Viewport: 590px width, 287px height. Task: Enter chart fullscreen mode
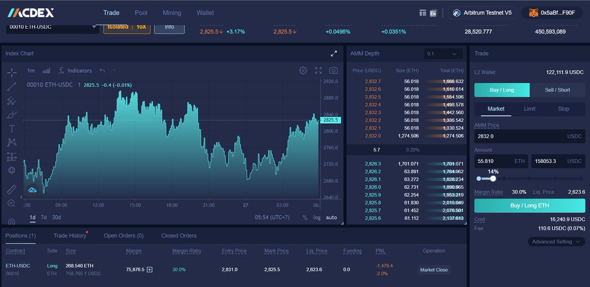point(318,70)
